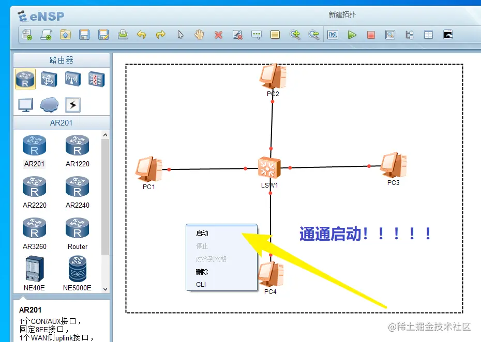Choose 停止 in the context menu
Viewport: 481px width, 342px height.
pos(221,246)
